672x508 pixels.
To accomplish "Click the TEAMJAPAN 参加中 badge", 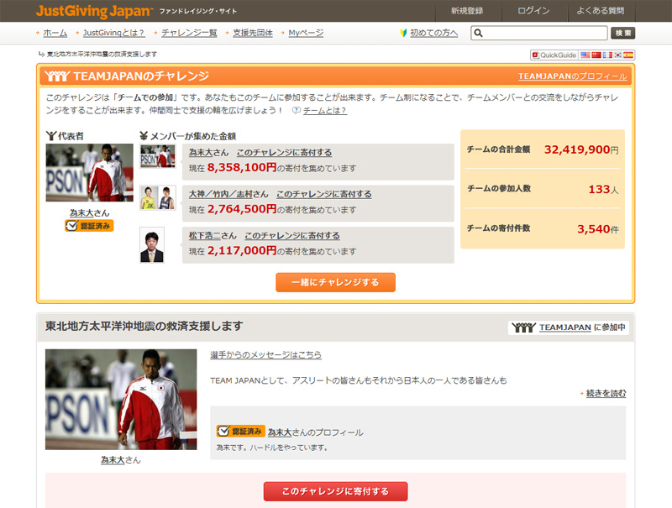I will pos(568,327).
